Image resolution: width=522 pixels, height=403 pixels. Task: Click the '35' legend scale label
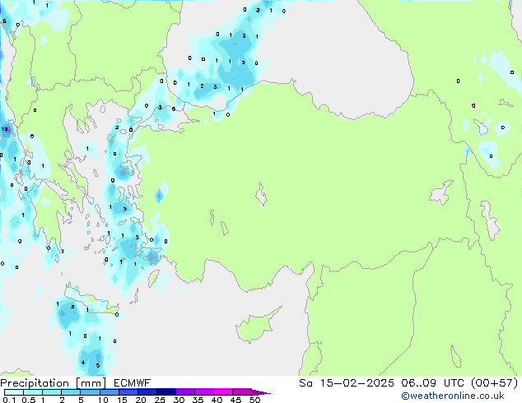point(198,400)
